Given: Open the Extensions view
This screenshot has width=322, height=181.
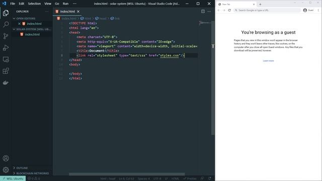Looking at the screenshot, I should point(6,71).
